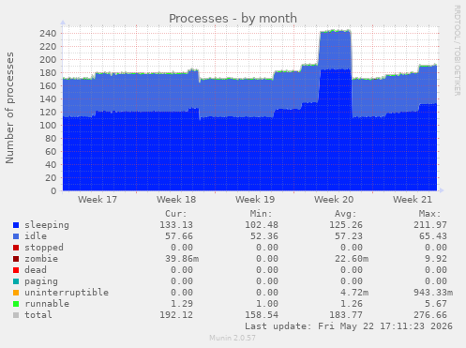Click the 'Avg:' column header

346,214
